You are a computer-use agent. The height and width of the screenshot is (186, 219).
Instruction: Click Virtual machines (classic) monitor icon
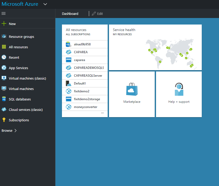pyautogui.click(x=4, y=78)
